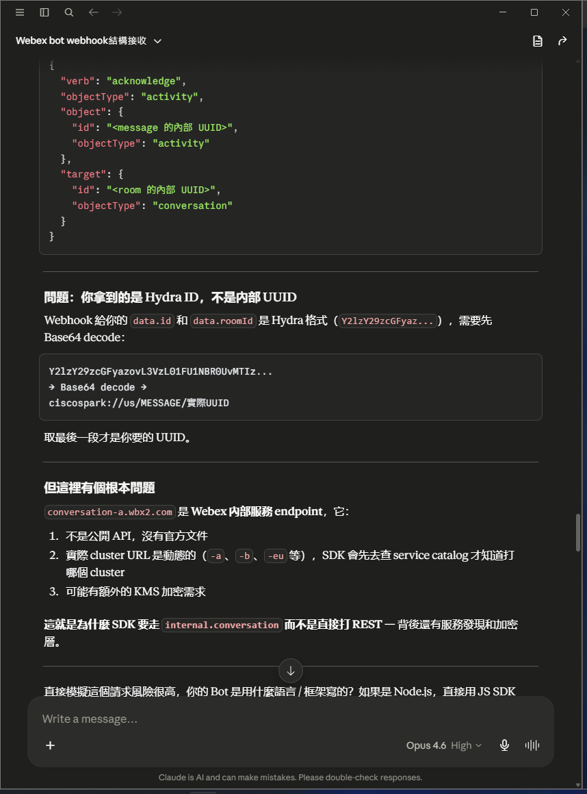Click the data.roomId inline code
The image size is (587, 794).
(223, 321)
